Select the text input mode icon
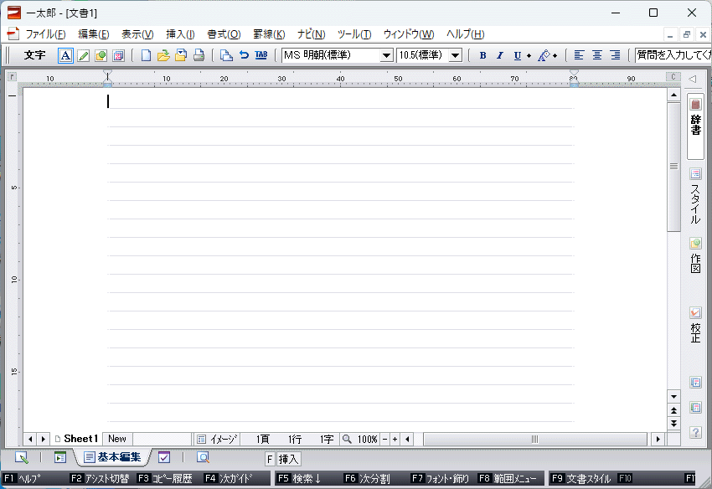The height and width of the screenshot is (489, 712). click(66, 55)
